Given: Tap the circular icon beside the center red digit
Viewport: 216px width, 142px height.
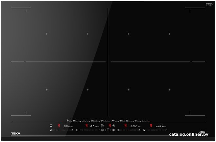Looking at the screenshot, I should tap(114, 126).
